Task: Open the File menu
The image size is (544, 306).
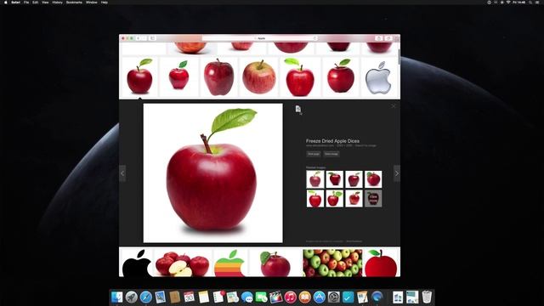Action: tap(26, 3)
